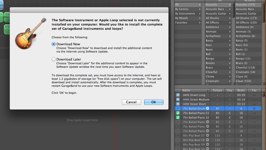Toggle favorite checkbox for 70s Ballad Drum
Image resolution: width=266 pixels, height=150 pixels.
point(254,109)
